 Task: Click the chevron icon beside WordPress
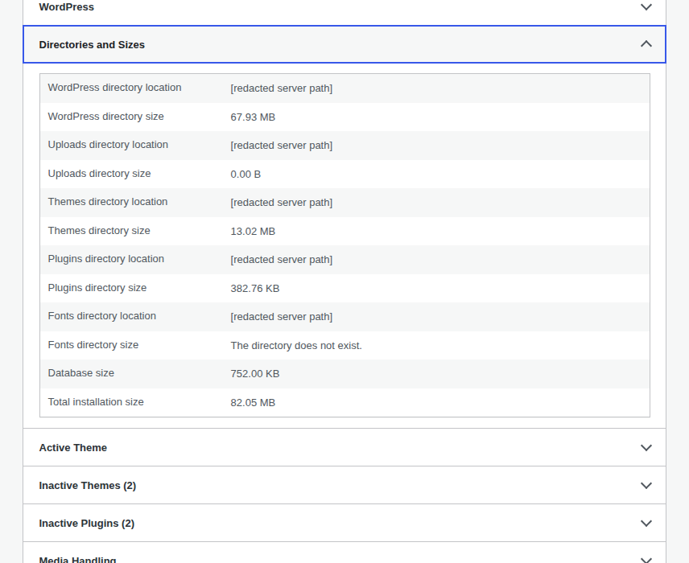point(646,7)
